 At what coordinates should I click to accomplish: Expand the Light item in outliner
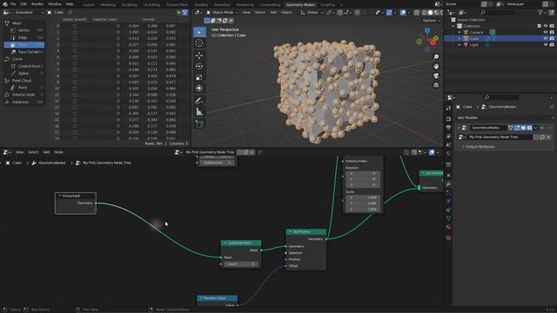460,45
